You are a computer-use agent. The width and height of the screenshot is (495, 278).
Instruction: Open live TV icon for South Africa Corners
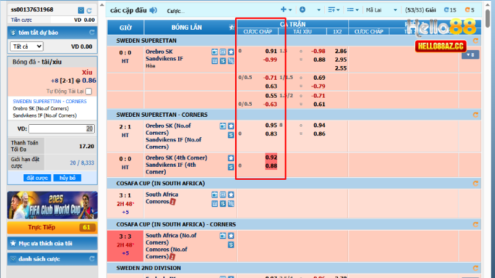[223, 236]
